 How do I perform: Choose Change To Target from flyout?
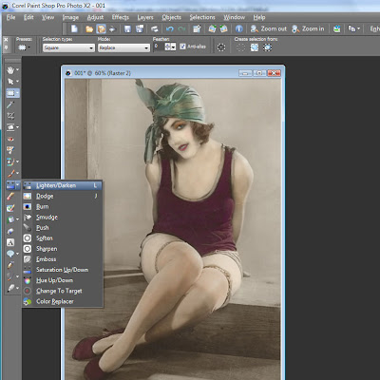click(x=63, y=291)
